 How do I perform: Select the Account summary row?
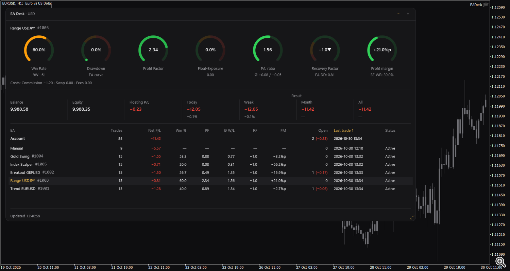(210, 139)
